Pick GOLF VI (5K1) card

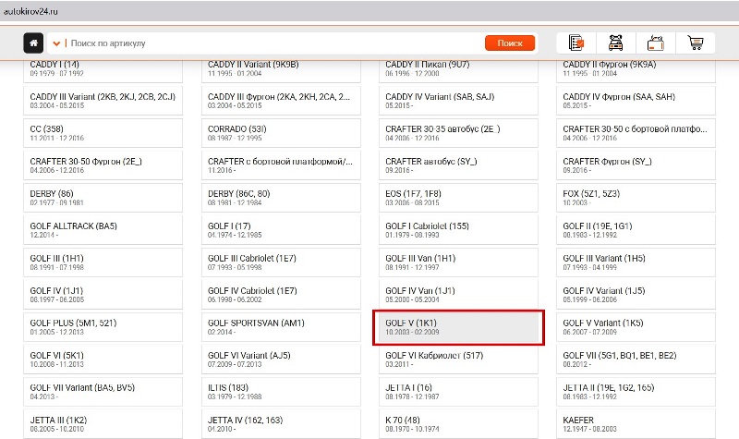point(103,360)
